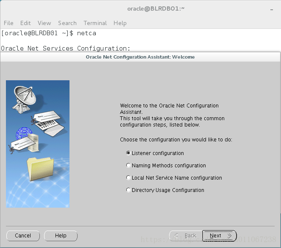Click 'Choose the configuration you would like to do:' text
Screen dimensions: 281x248
176,140
